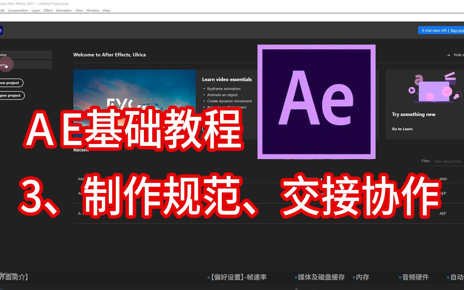Open the Animation menu
464x290 pixels.
64,10
